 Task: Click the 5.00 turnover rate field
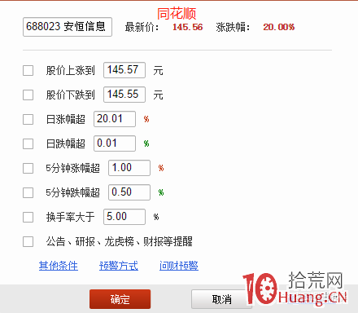point(124,217)
